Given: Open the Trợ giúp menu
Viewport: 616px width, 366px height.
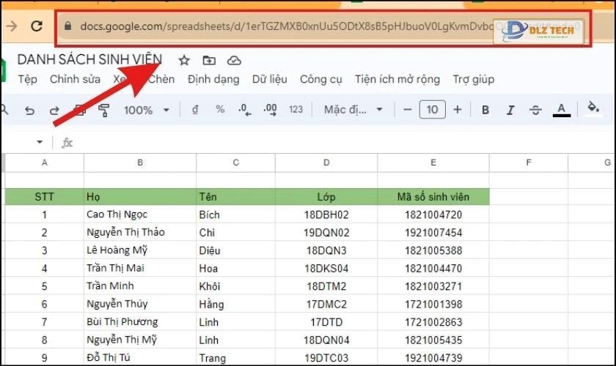Looking at the screenshot, I should click(x=474, y=79).
